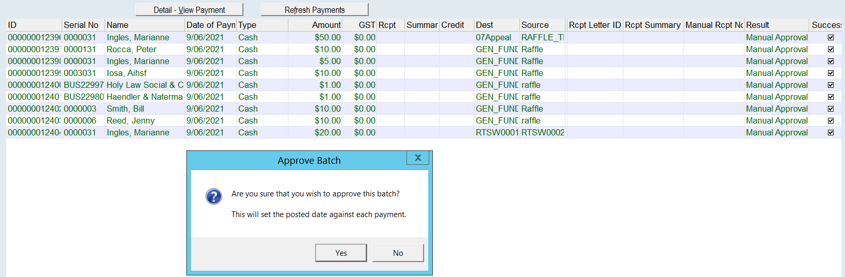Sort by Rcpt Summary column header
This screenshot has height=277, width=845.
pos(653,25)
